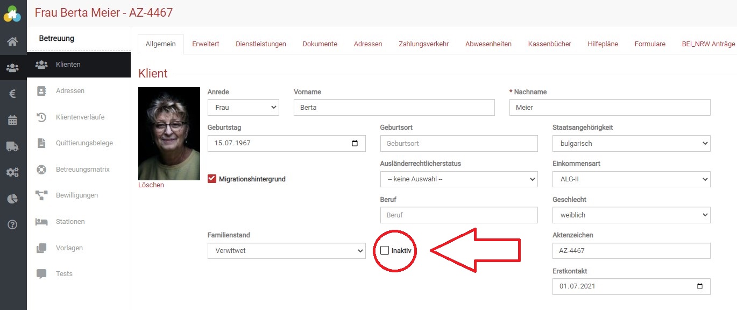
Task: Open the settings gears icon in sidebar
Action: pyautogui.click(x=12, y=173)
